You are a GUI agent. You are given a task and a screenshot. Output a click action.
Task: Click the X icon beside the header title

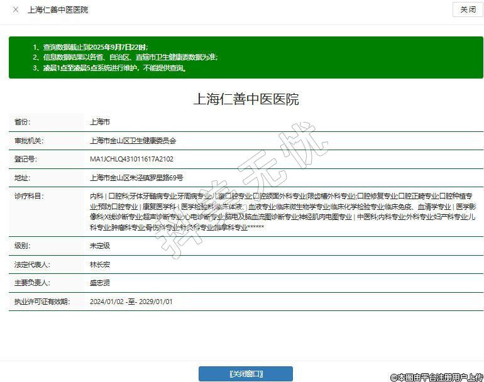click(x=16, y=10)
